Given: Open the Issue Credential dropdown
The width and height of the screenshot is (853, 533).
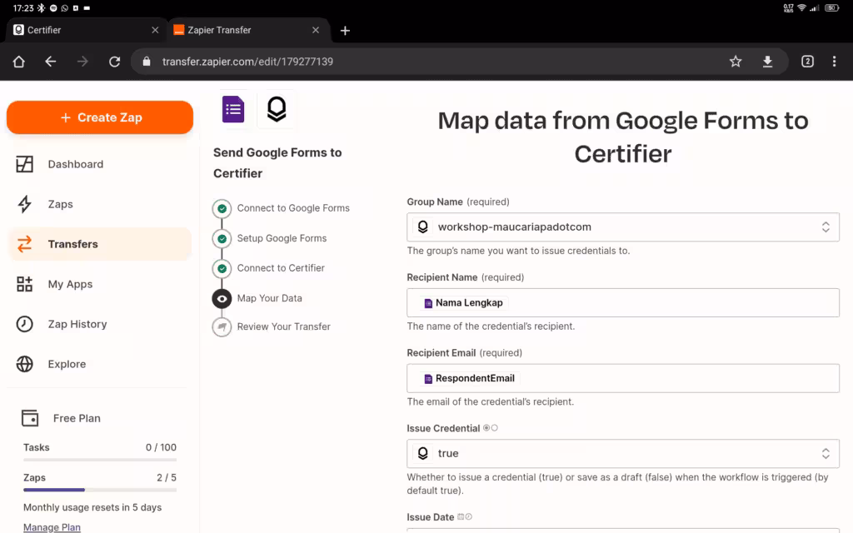Looking at the screenshot, I should pyautogui.click(x=623, y=454).
